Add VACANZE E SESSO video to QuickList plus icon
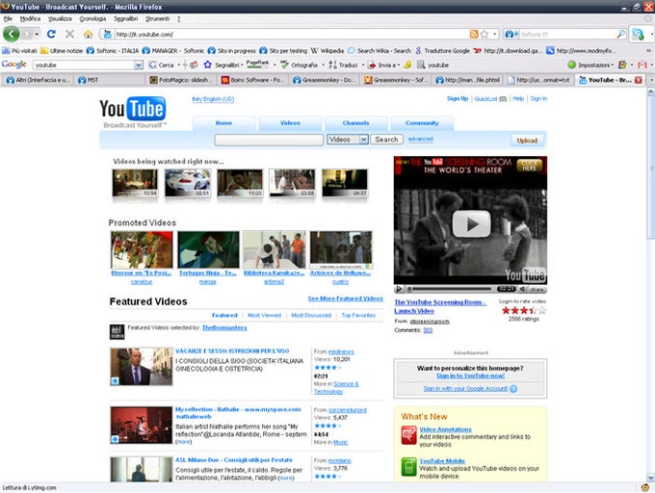The image size is (655, 493). pyautogui.click(x=115, y=380)
